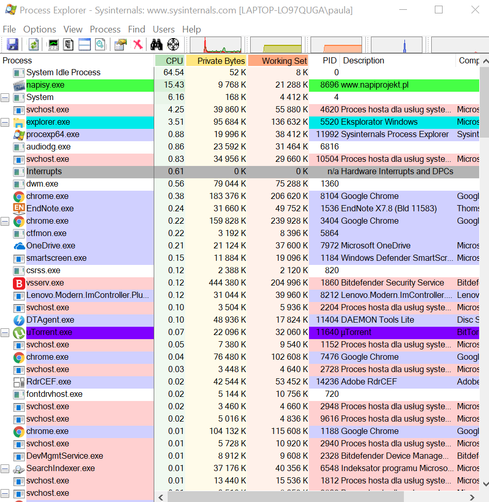
Task: Click the procexp64.exe process icon
Action: click(x=19, y=135)
